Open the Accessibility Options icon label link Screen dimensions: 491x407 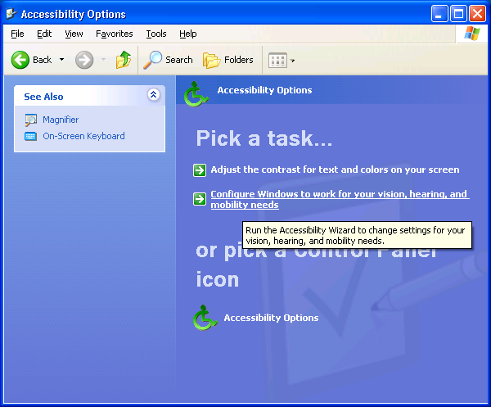[271, 318]
